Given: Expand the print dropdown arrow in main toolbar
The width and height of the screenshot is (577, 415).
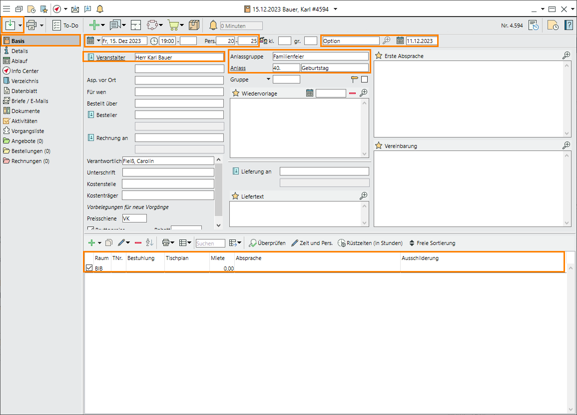Looking at the screenshot, I should (x=42, y=25).
